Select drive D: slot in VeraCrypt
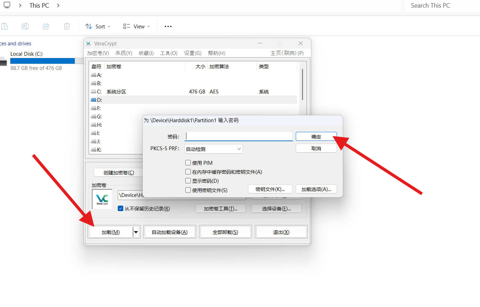 (x=193, y=100)
